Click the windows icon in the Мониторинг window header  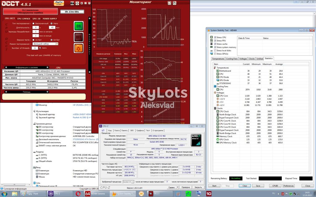175,3
